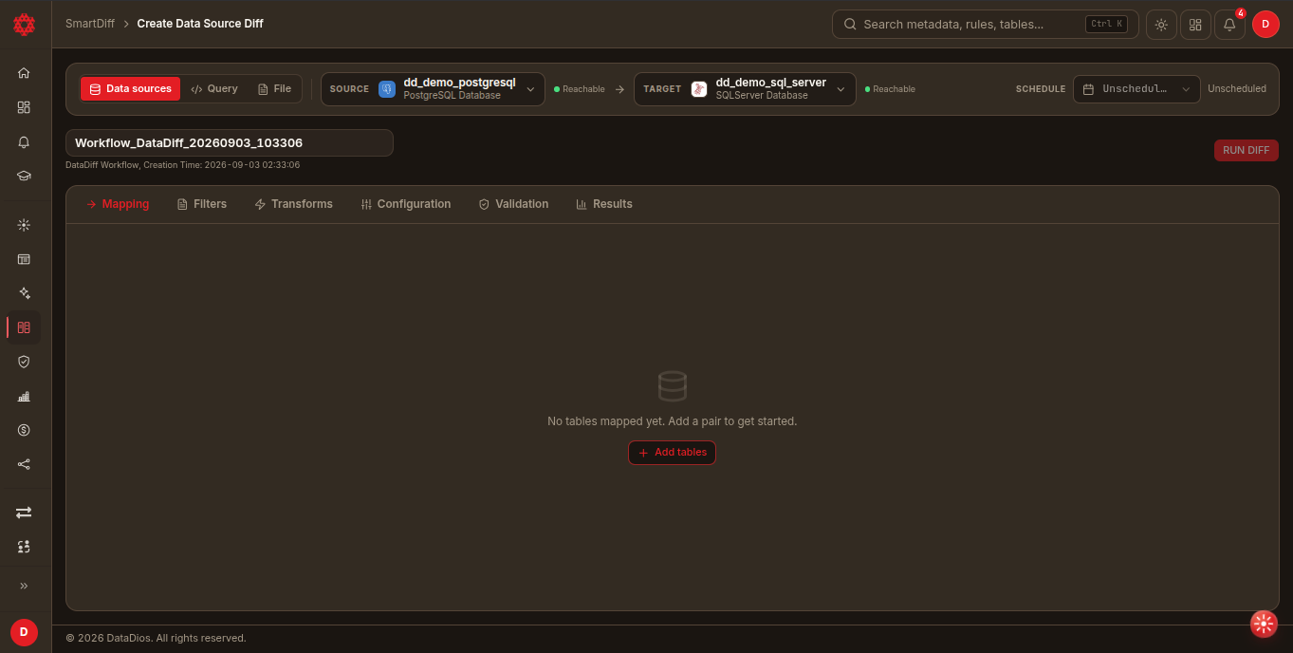This screenshot has height=653, width=1293.
Task: Open the bar chart icon in the sidebar
Action: click(24, 396)
